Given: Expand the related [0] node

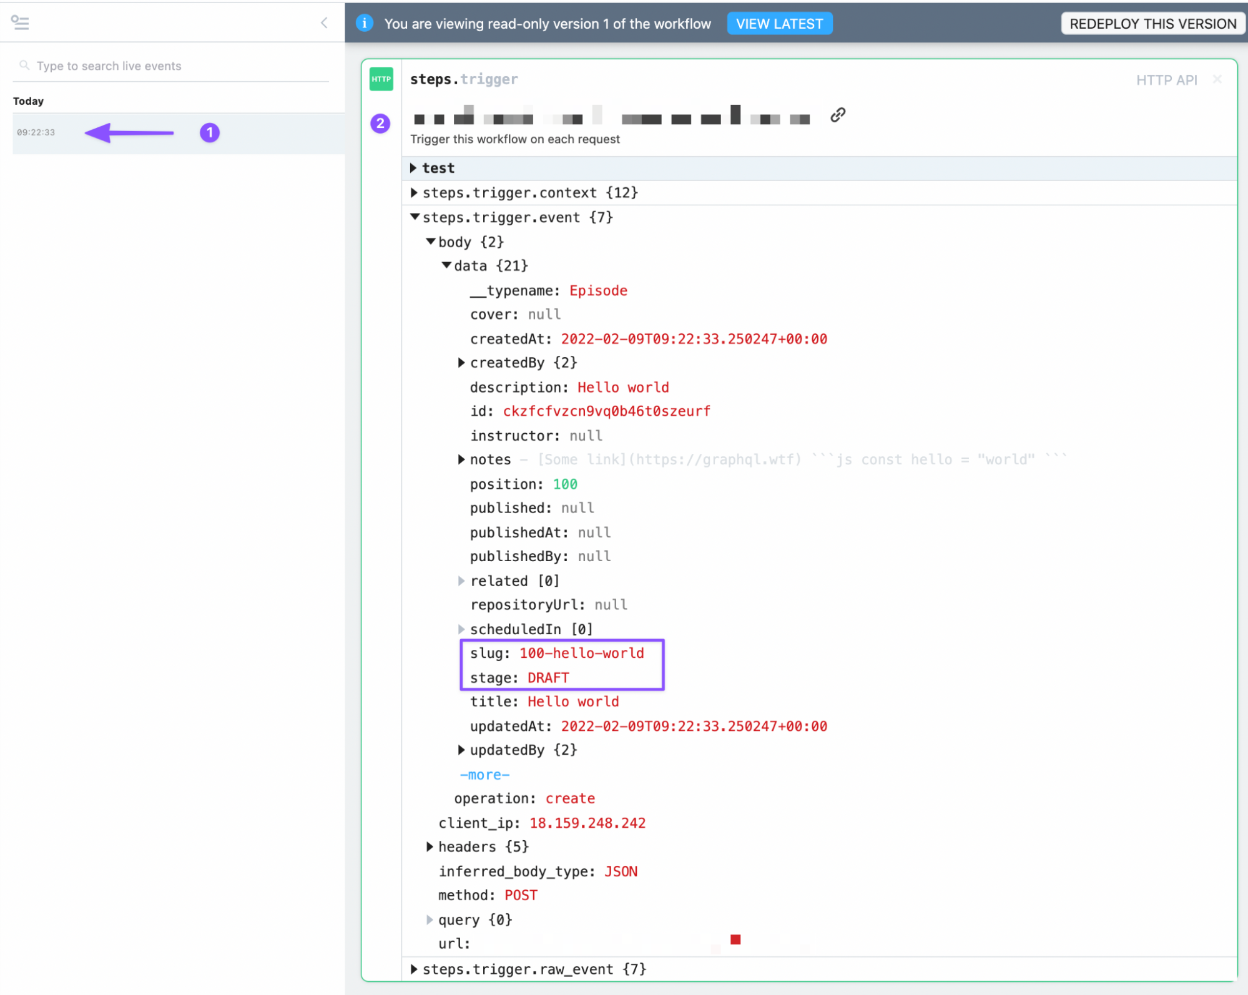Looking at the screenshot, I should [461, 581].
